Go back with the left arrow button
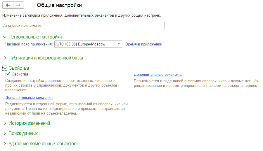Viewport: 263px width, 151px height. (8, 5)
